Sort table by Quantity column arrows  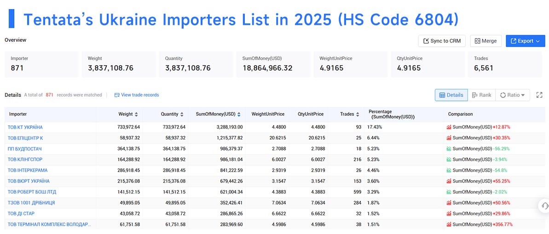(182, 114)
